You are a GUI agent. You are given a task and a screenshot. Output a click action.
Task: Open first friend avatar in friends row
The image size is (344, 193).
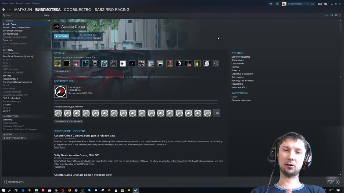coord(58,64)
